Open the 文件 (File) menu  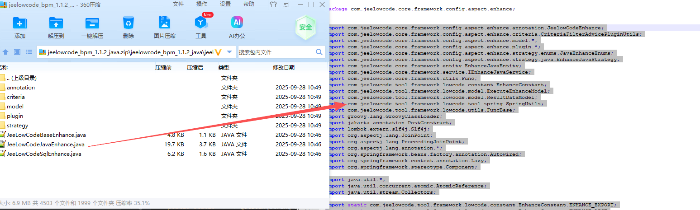click(178, 4)
